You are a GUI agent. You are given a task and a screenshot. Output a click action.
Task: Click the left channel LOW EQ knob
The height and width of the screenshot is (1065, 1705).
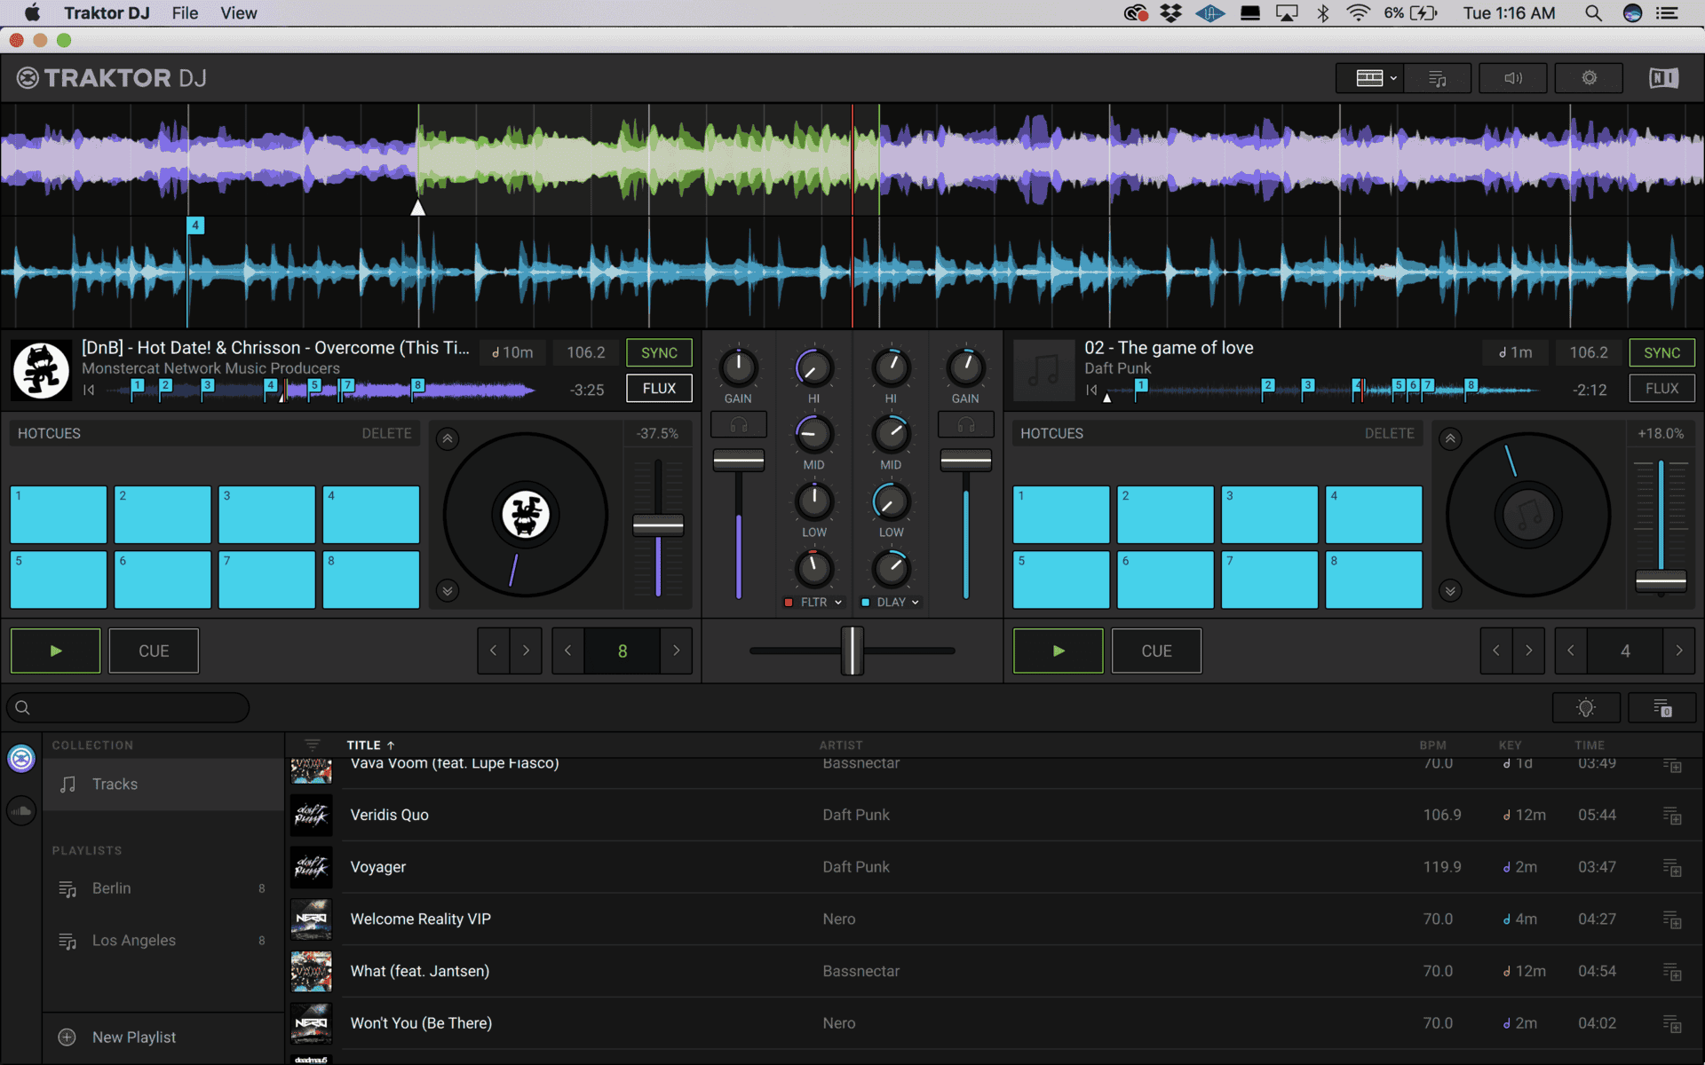coord(813,501)
